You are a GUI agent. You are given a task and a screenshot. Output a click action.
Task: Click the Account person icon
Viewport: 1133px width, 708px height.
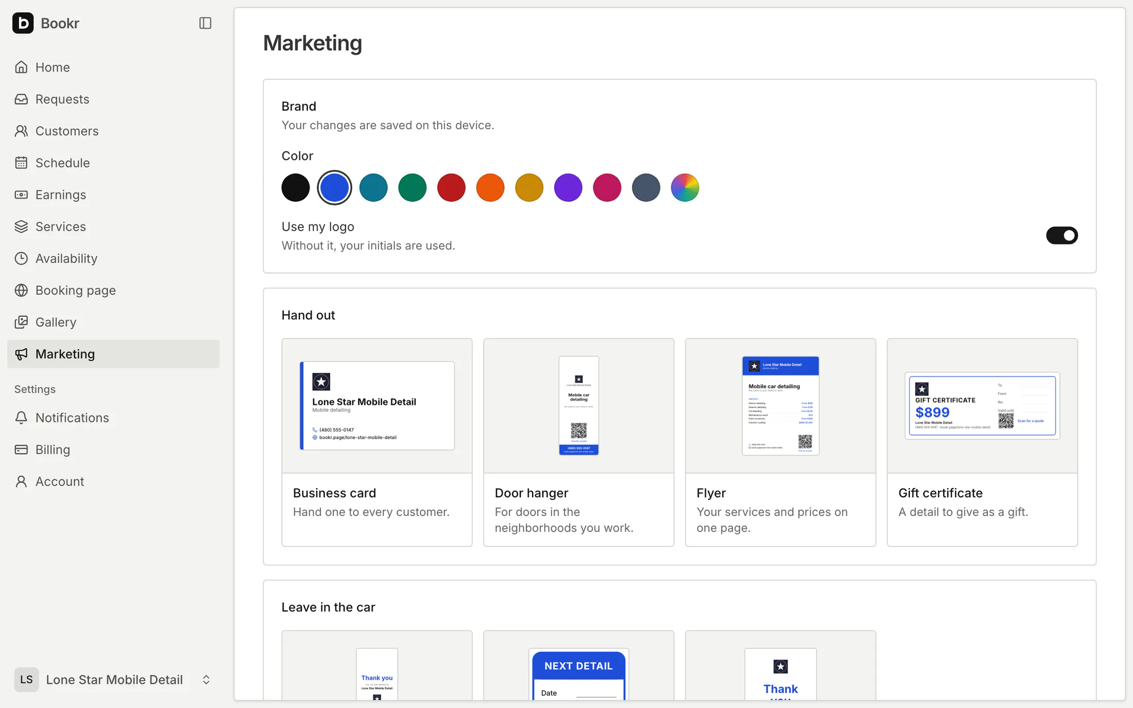[x=21, y=481]
